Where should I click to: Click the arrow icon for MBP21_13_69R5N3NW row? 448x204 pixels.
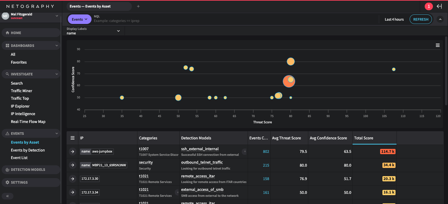click(x=72, y=165)
